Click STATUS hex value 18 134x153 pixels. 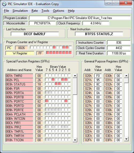39,84
